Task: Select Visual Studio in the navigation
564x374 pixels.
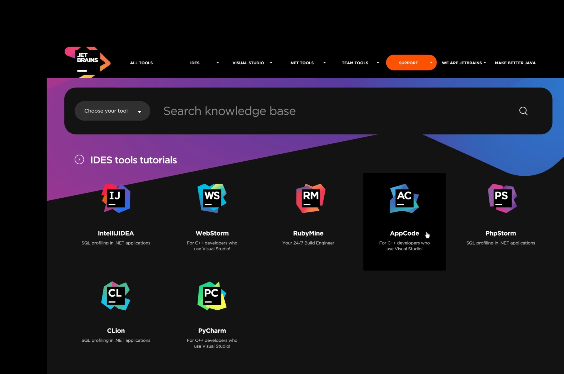Action: point(248,63)
